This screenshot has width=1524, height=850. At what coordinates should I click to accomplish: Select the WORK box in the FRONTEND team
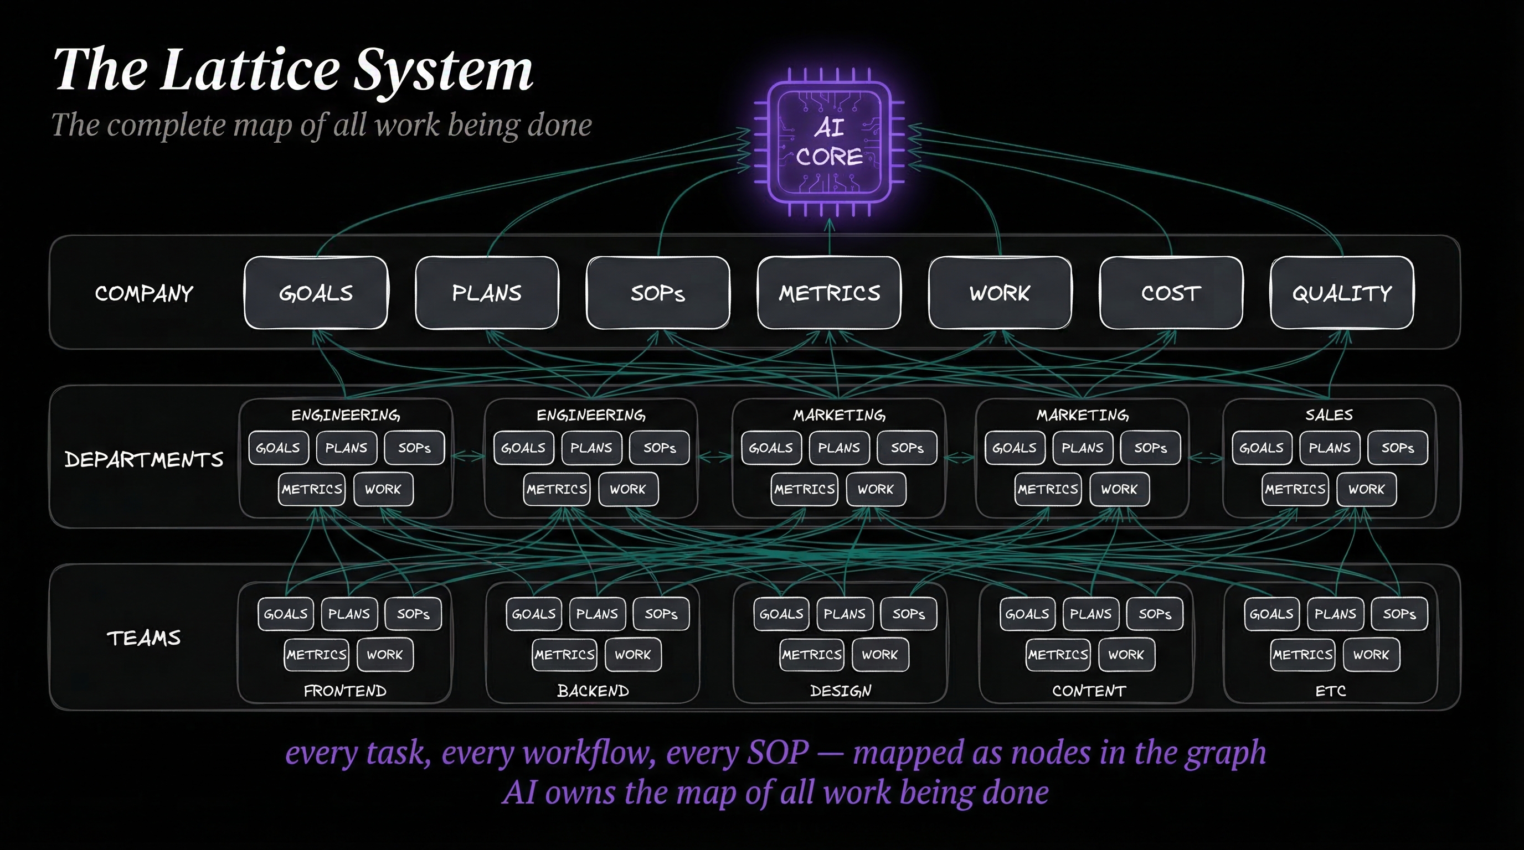click(x=384, y=655)
